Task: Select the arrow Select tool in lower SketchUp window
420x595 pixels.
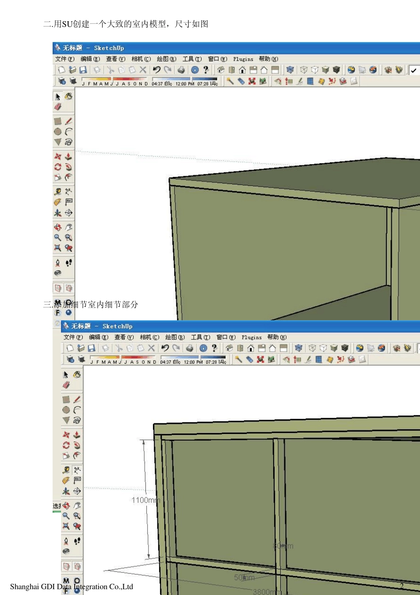Action: point(66,375)
